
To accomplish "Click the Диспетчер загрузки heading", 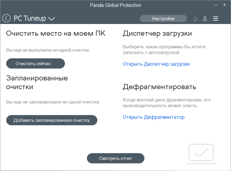I will coord(157,34).
